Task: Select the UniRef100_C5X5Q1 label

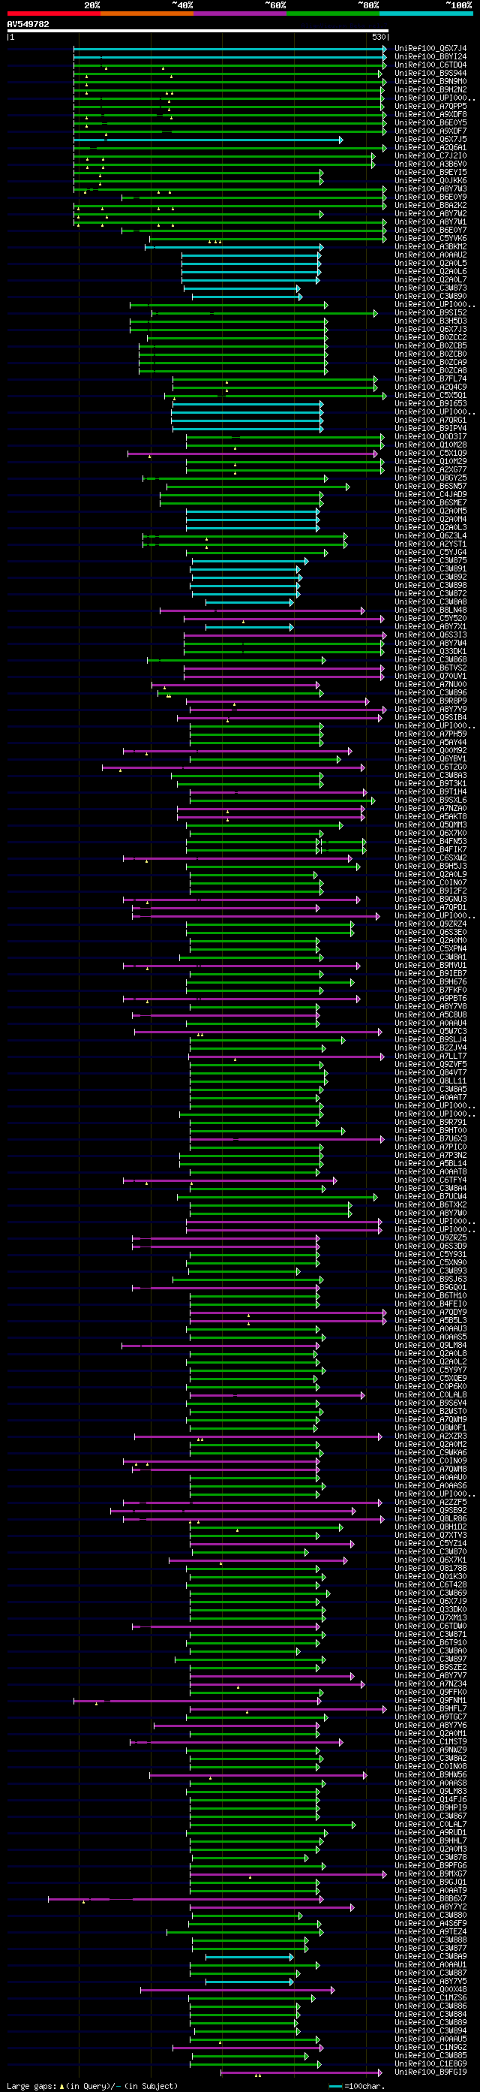Action: tap(430, 396)
